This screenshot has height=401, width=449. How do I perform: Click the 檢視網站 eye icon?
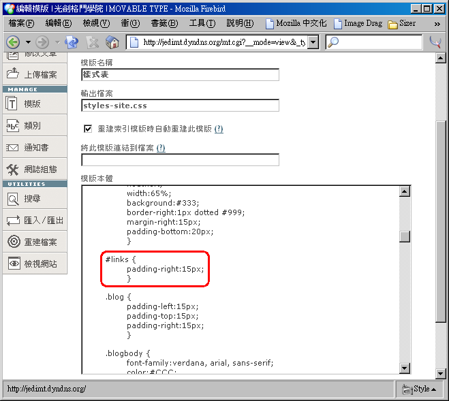14,263
